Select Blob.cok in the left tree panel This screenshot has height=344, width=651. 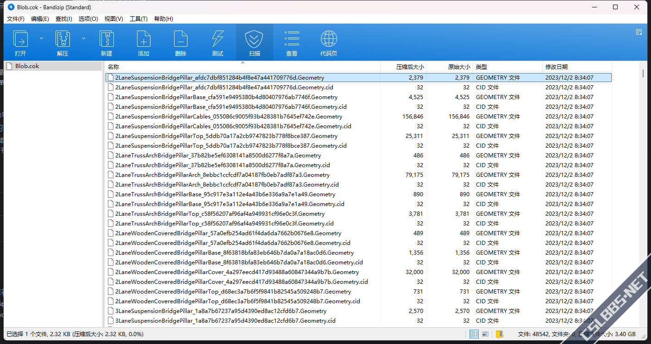click(x=27, y=66)
